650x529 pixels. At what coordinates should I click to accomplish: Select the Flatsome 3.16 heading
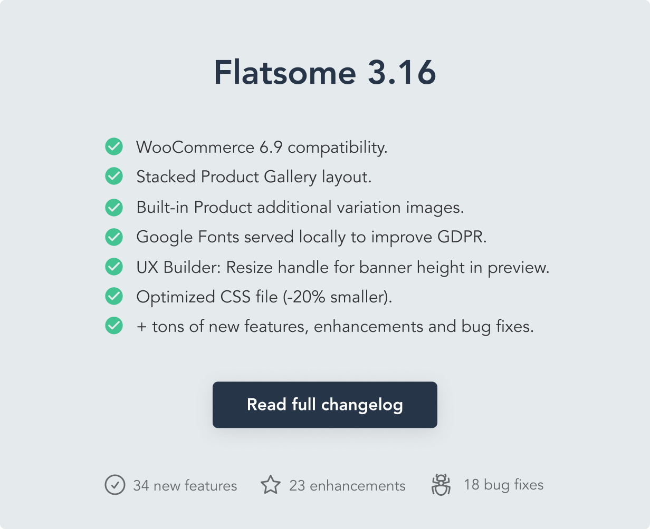click(x=324, y=72)
